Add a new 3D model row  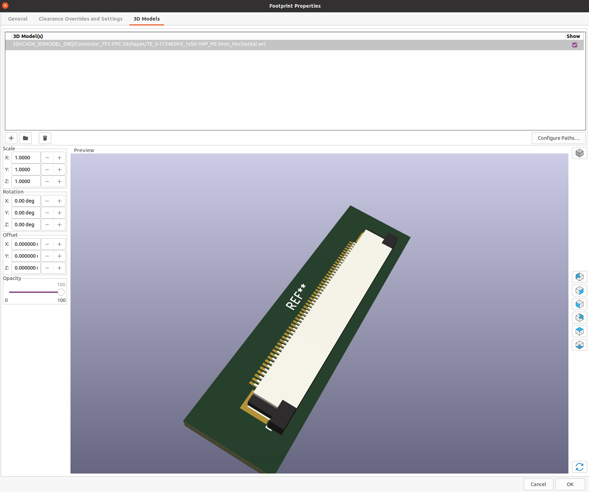(x=11, y=138)
